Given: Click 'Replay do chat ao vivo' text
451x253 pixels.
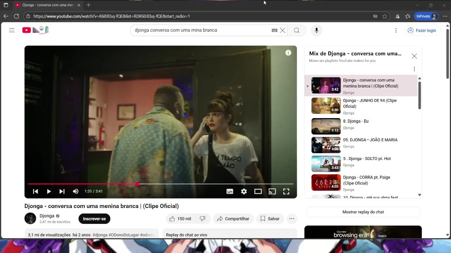Looking at the screenshot, I should (186, 235).
